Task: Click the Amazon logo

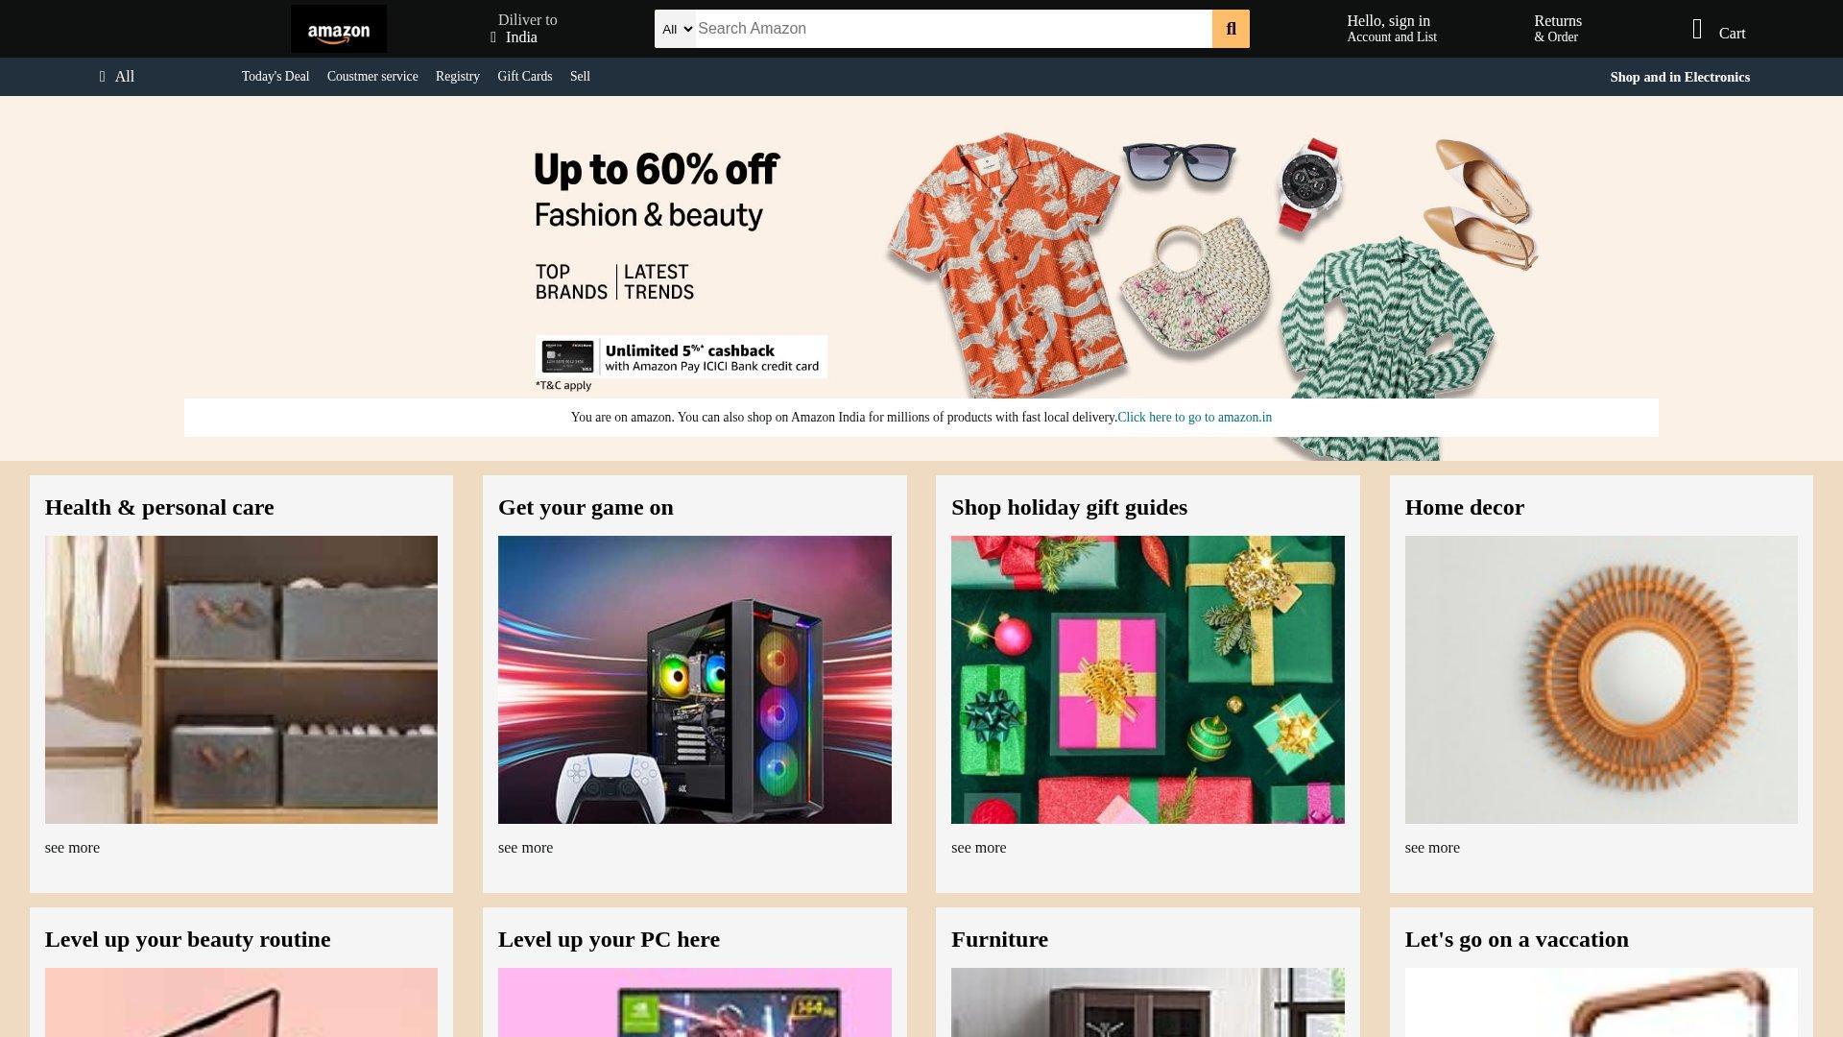Action: tap(339, 29)
